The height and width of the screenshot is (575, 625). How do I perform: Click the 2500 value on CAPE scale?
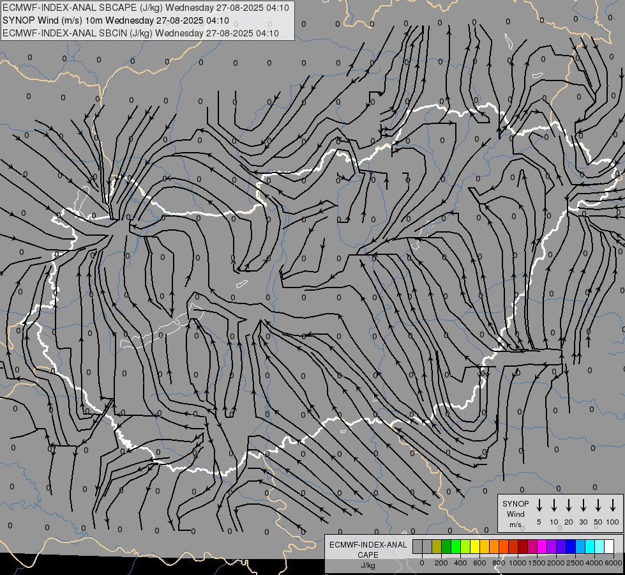click(x=575, y=563)
